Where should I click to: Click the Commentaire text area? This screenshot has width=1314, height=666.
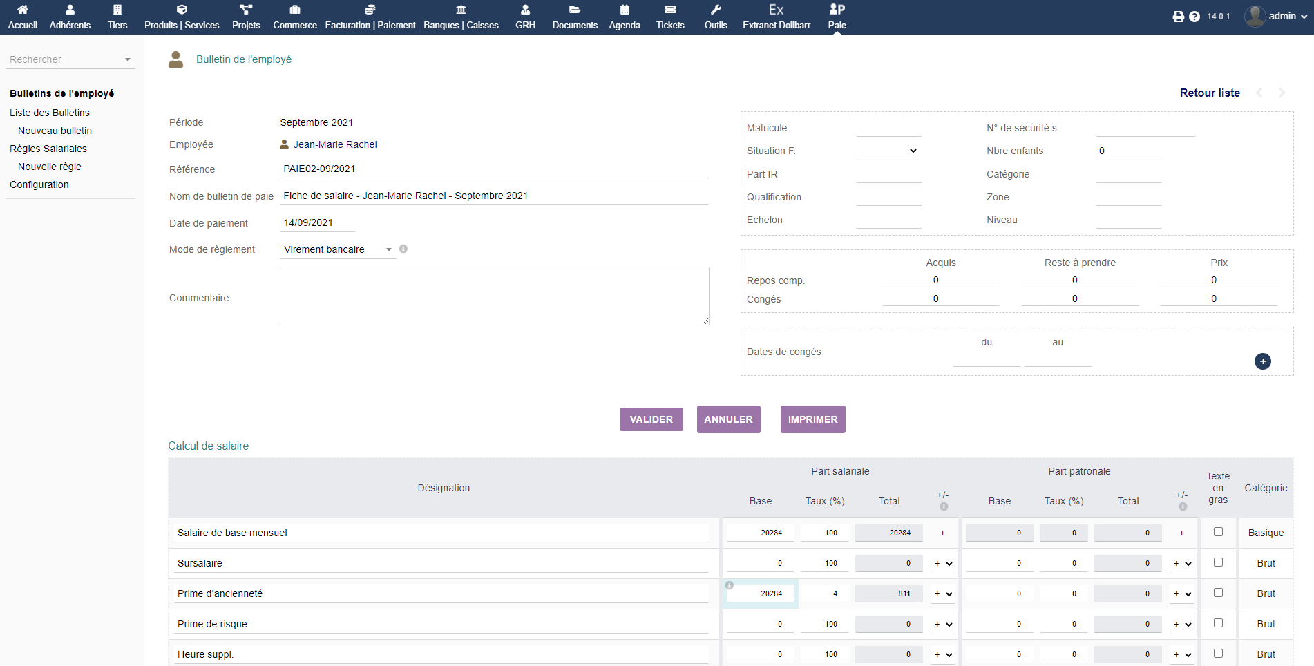[494, 296]
